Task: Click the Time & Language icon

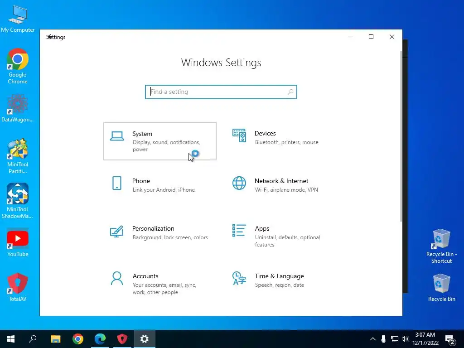Action: pos(239,278)
